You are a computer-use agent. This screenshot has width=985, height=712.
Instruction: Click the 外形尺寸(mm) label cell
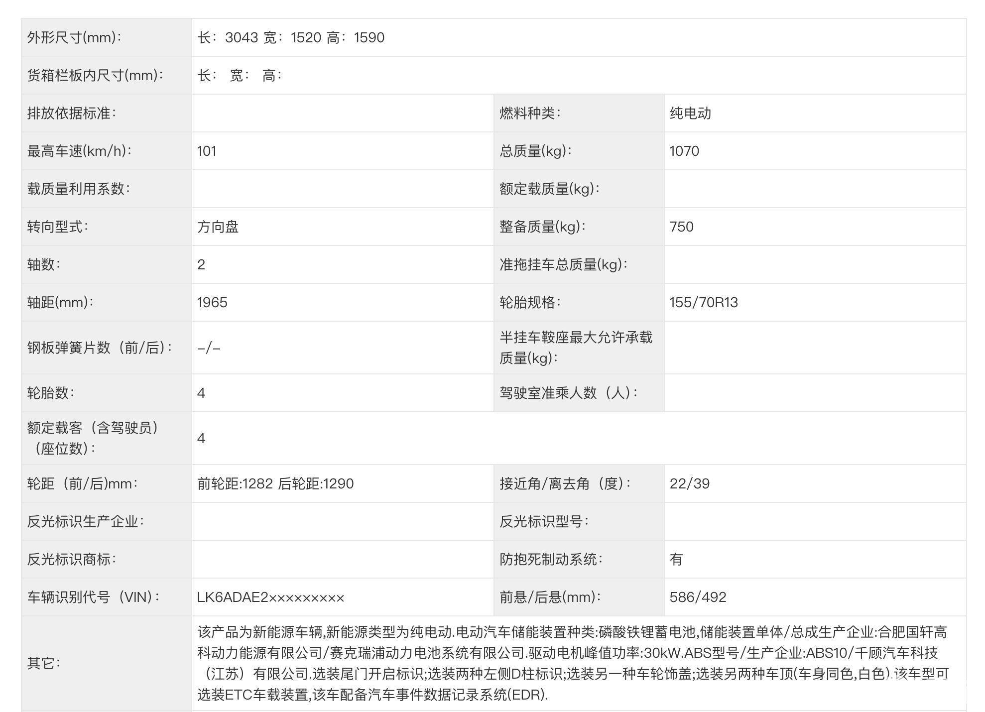pyautogui.click(x=75, y=38)
